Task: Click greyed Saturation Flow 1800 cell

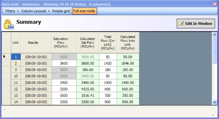Action: 64,70
